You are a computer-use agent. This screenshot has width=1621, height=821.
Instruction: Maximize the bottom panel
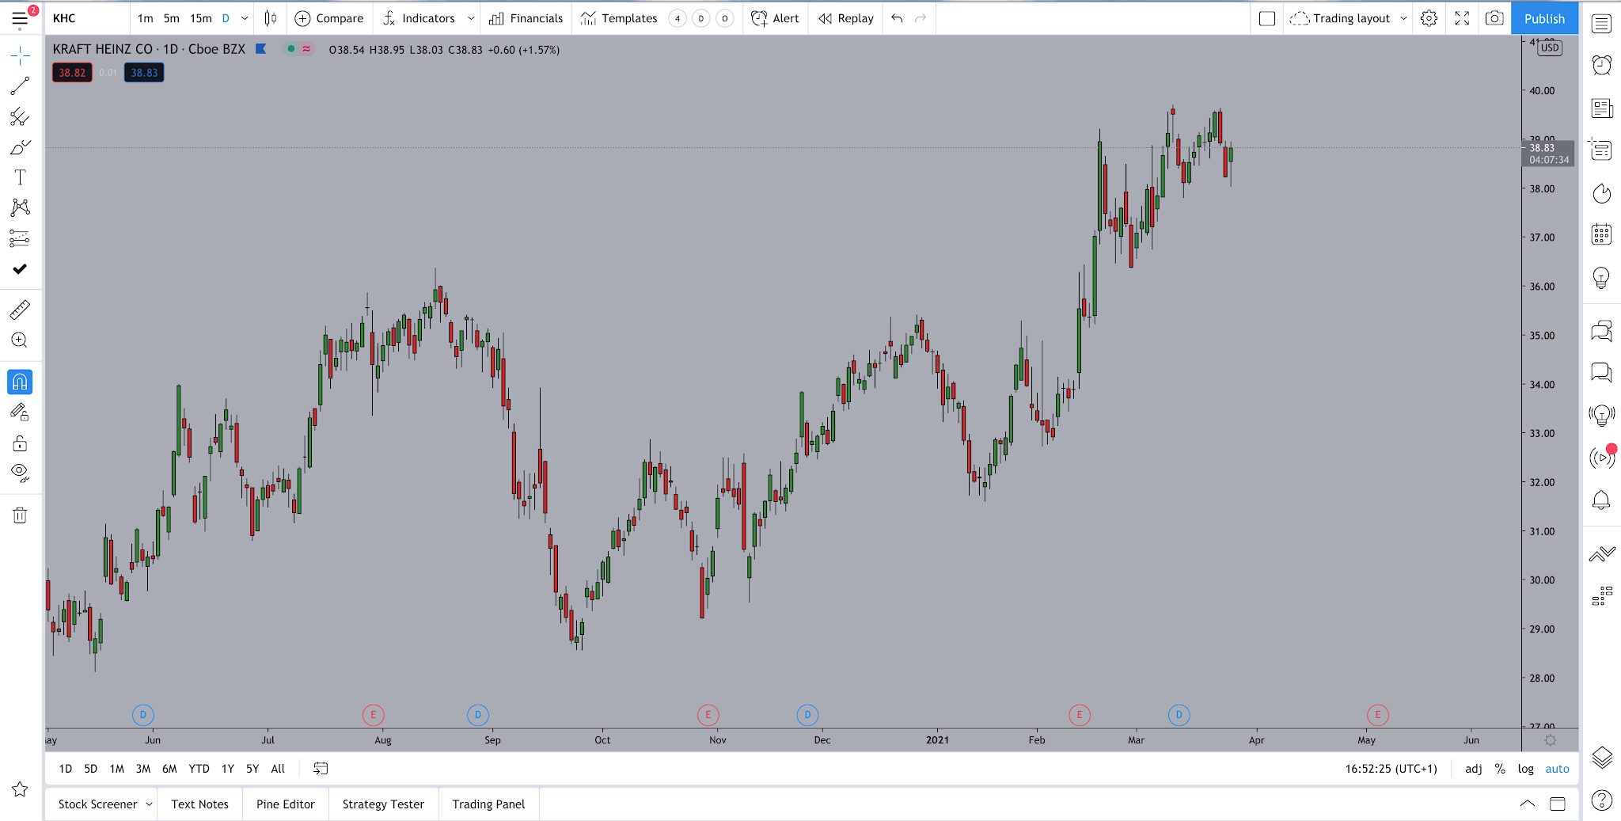pyautogui.click(x=1558, y=804)
